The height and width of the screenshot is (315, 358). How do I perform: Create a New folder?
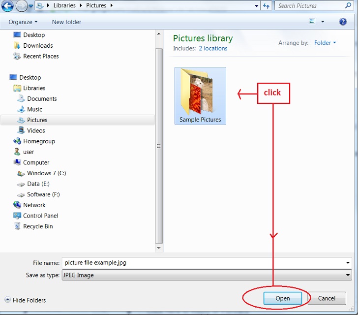[66, 22]
